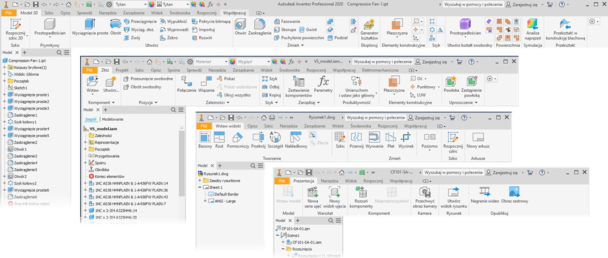Click the Przekrój section view tool

click(257, 140)
